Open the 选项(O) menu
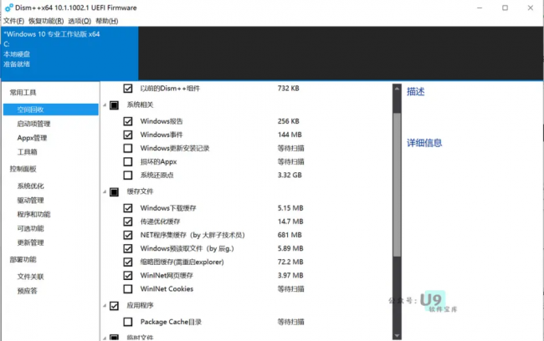 pyautogui.click(x=80, y=21)
